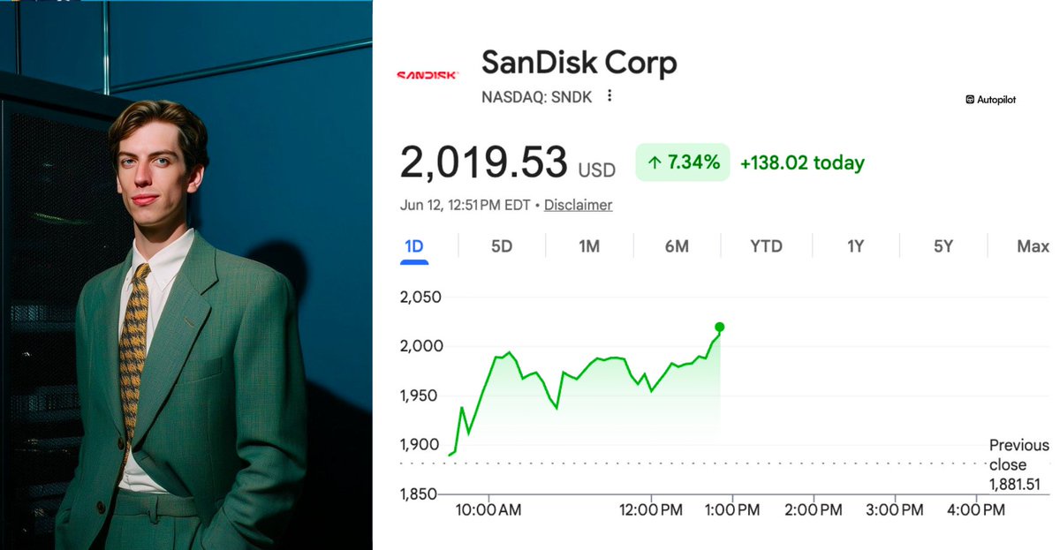Click the 12:00 PM axis label

coord(651,509)
